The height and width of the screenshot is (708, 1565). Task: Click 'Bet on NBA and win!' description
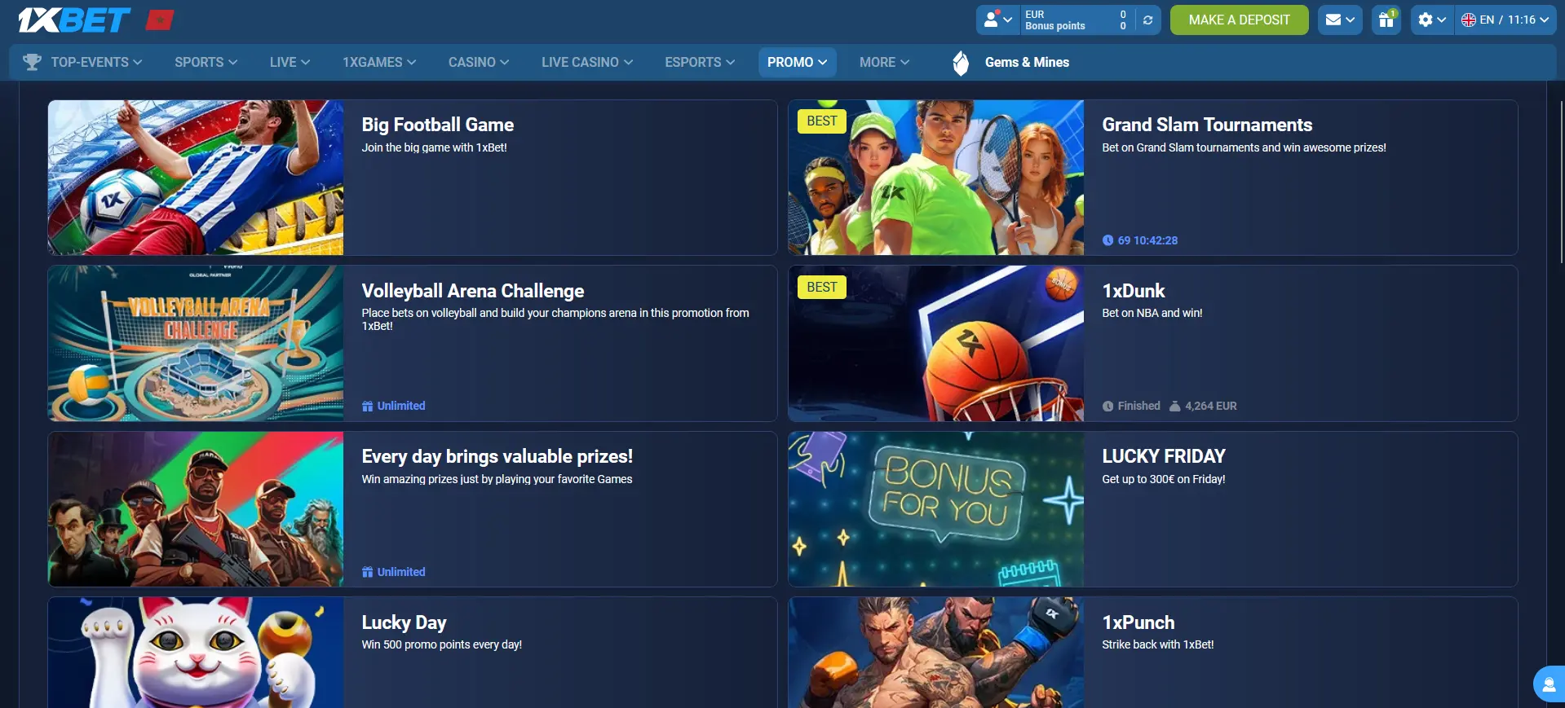coord(1152,313)
